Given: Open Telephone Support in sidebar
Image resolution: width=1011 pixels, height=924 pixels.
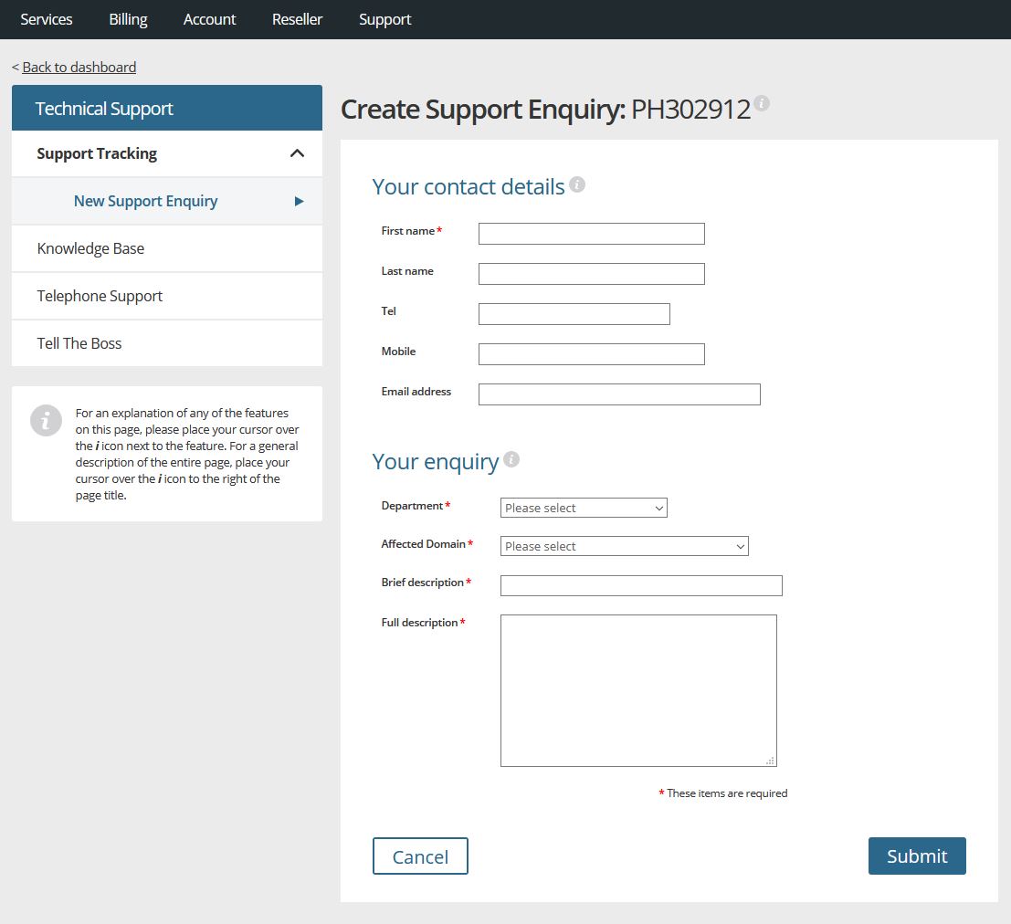Looking at the screenshot, I should tap(167, 296).
